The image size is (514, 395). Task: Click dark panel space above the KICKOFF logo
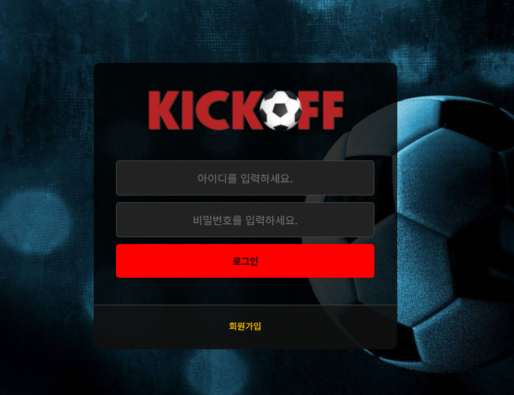(x=246, y=75)
